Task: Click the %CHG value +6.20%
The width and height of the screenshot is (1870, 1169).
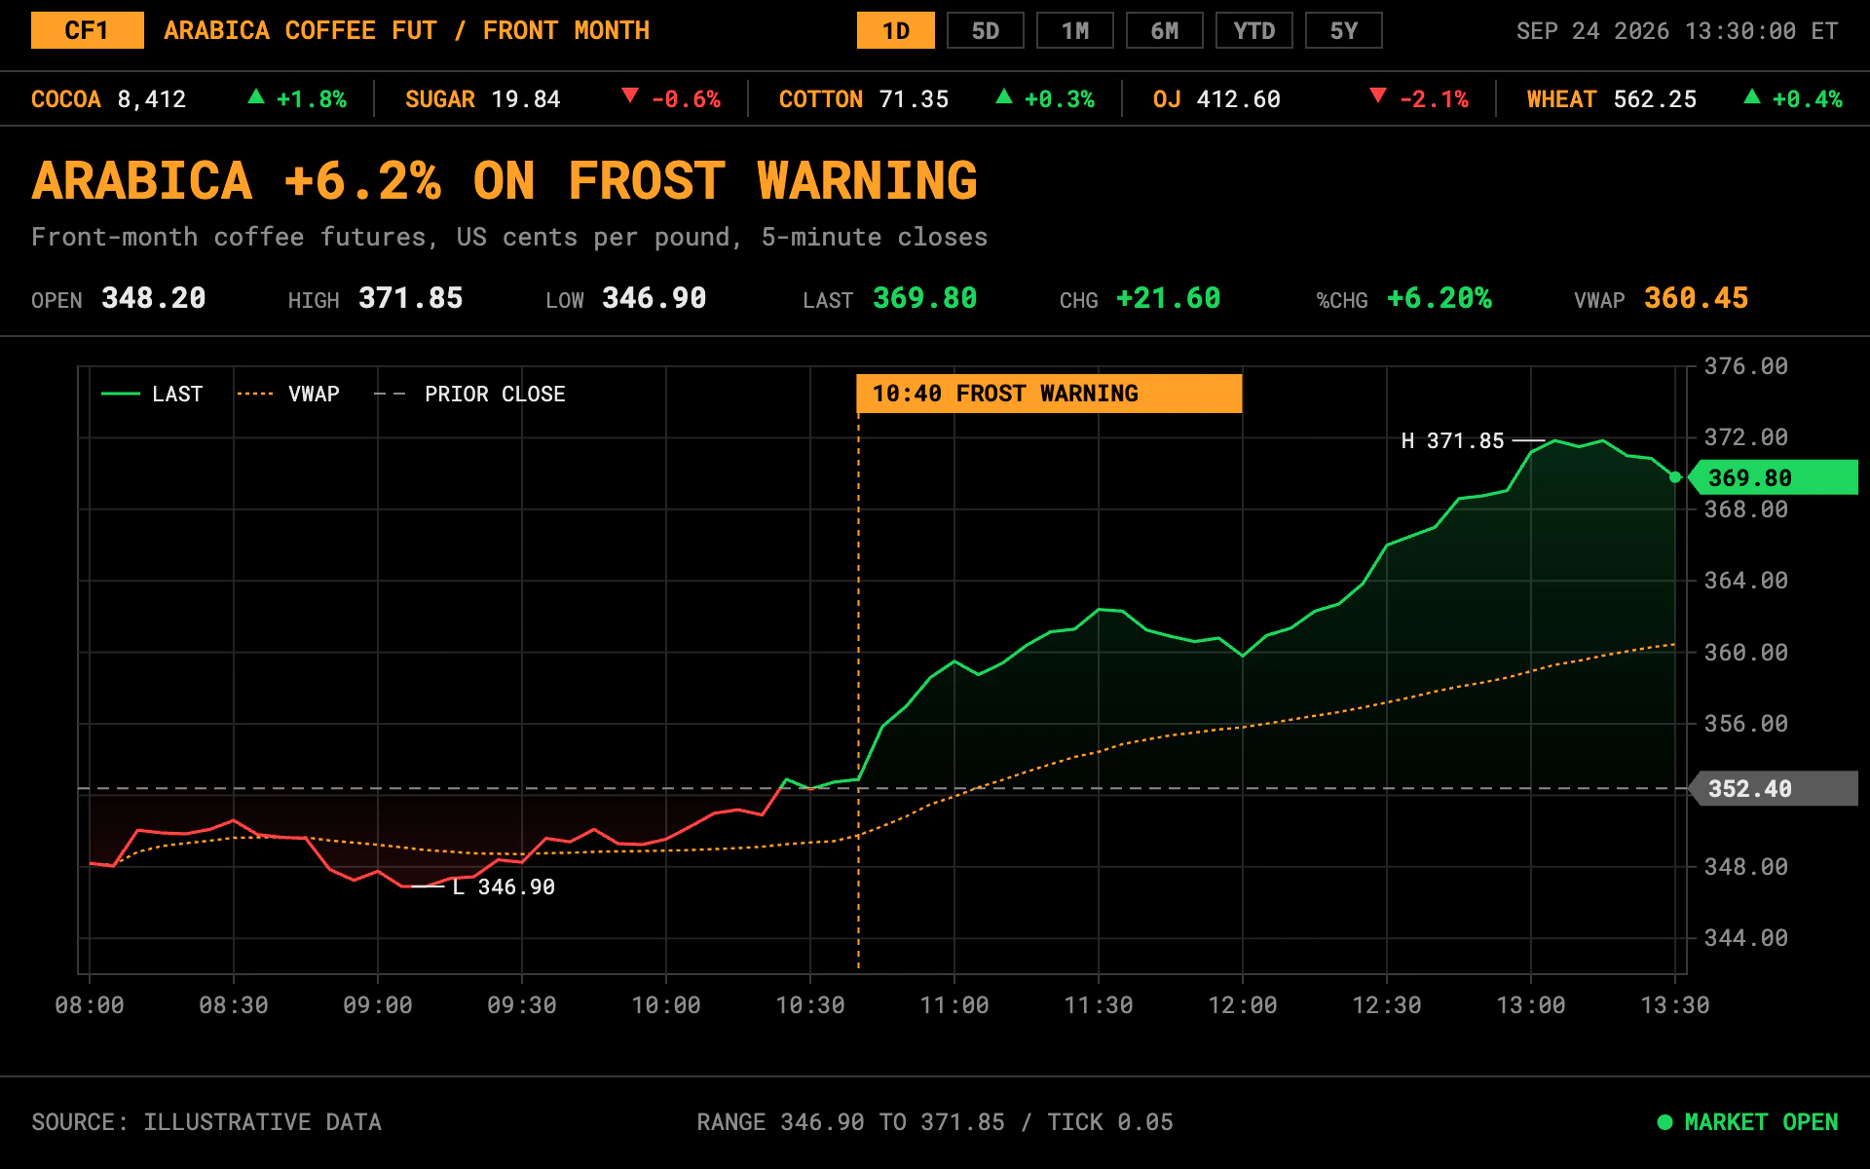Action: click(x=1440, y=298)
